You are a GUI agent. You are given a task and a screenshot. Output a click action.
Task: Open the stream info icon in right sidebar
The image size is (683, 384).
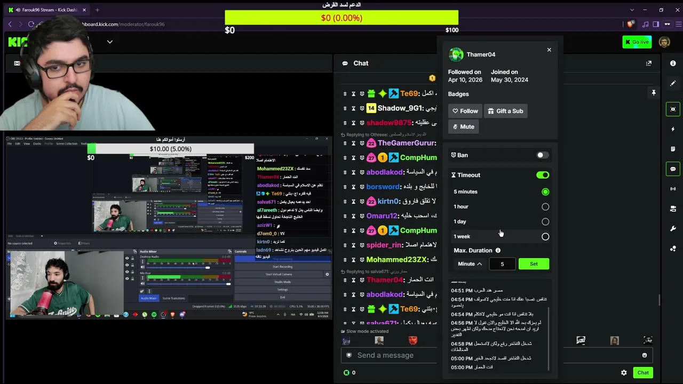[x=673, y=63]
